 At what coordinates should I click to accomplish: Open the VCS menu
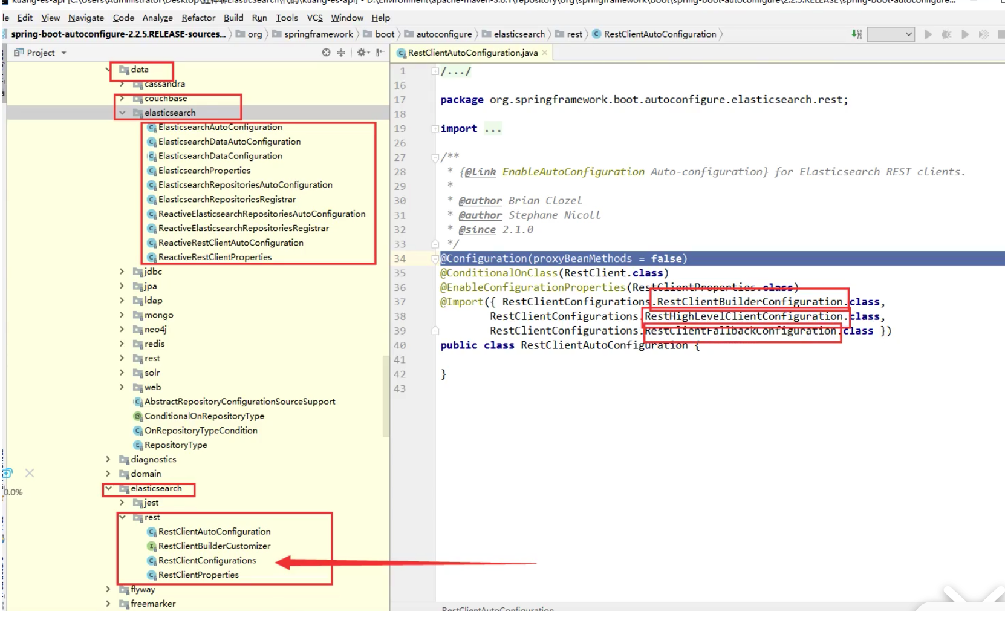pyautogui.click(x=314, y=18)
